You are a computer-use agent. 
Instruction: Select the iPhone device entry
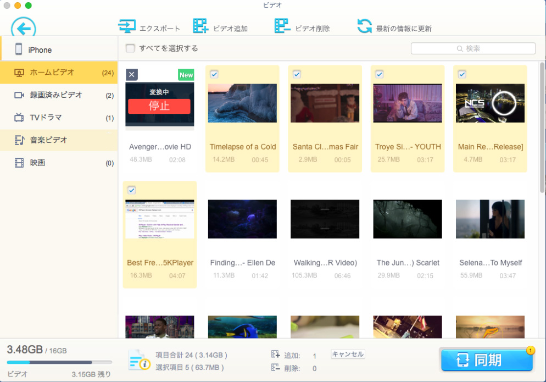[x=59, y=49]
